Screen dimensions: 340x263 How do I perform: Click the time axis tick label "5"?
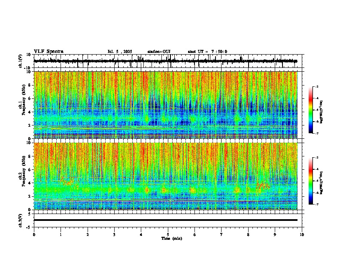tap(168, 235)
